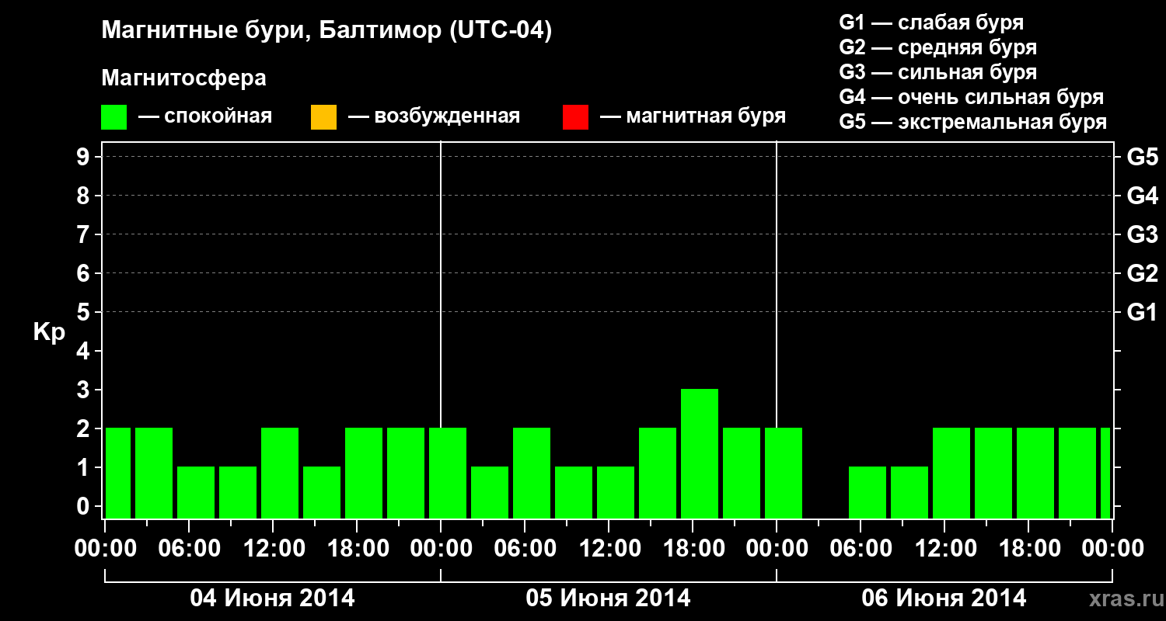This screenshot has width=1166, height=621.
Task: Click the '— спокойная' legend label
Action: point(205,117)
